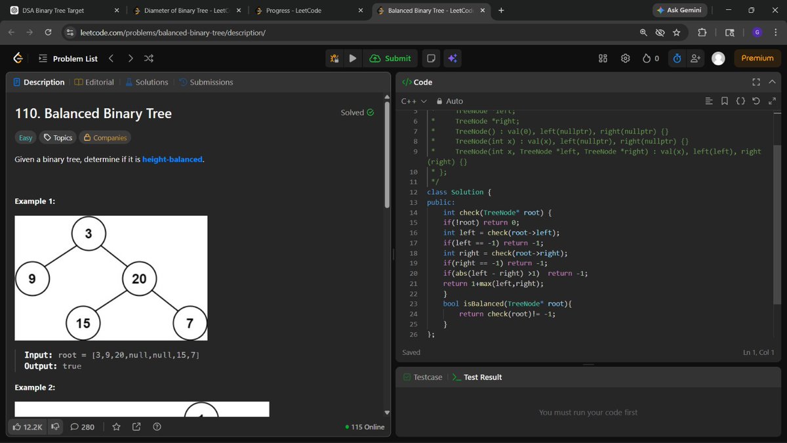Reset code using the undo arrow icon

pyautogui.click(x=756, y=101)
